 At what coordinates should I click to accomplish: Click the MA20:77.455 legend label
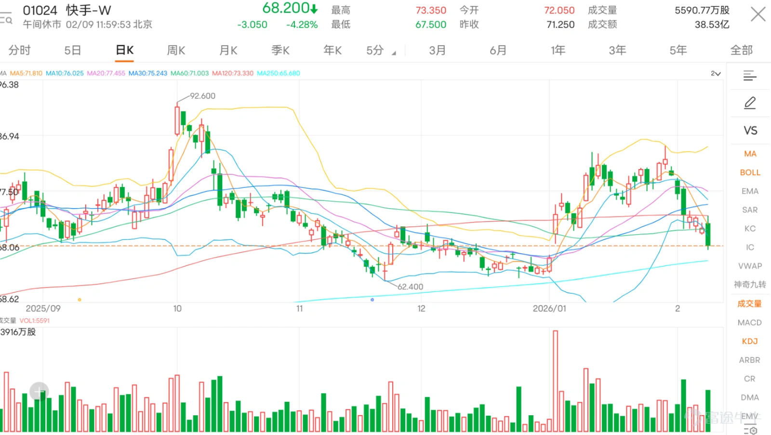pyautogui.click(x=106, y=74)
